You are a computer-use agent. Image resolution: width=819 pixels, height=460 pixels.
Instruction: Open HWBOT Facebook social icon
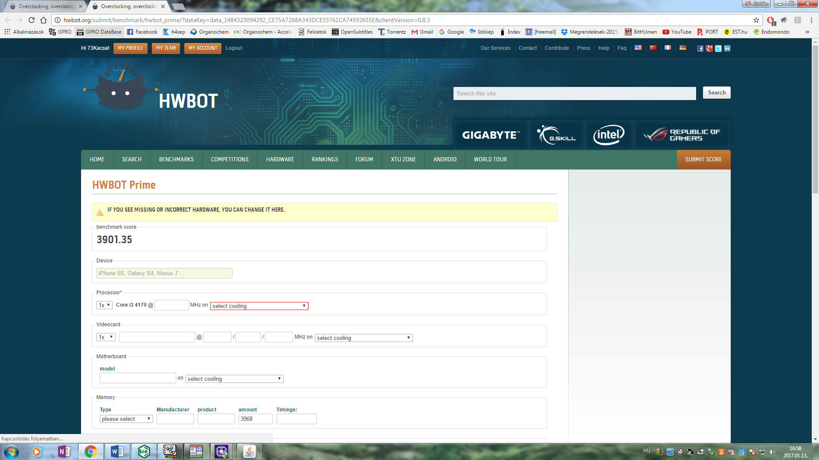click(700, 49)
